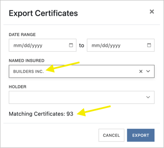The image size is (164, 148).
Task: Select the BUILDERS INC. text in Named Insured
Action: tap(28, 72)
